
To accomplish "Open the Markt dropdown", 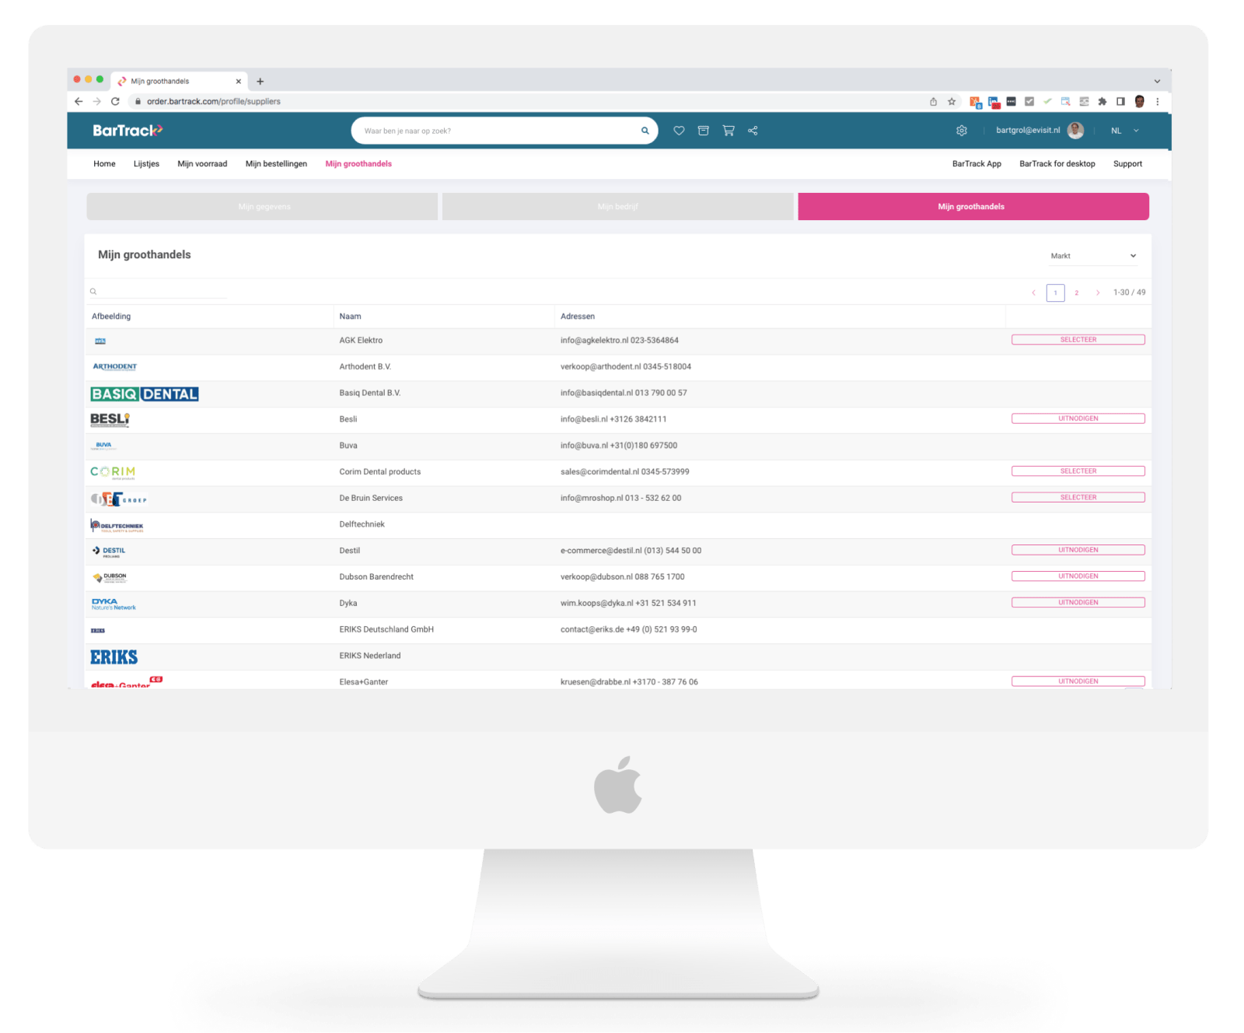I will pyautogui.click(x=1093, y=256).
